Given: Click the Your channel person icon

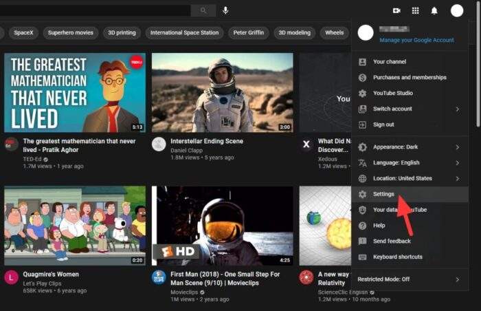Looking at the screenshot, I should click(362, 62).
